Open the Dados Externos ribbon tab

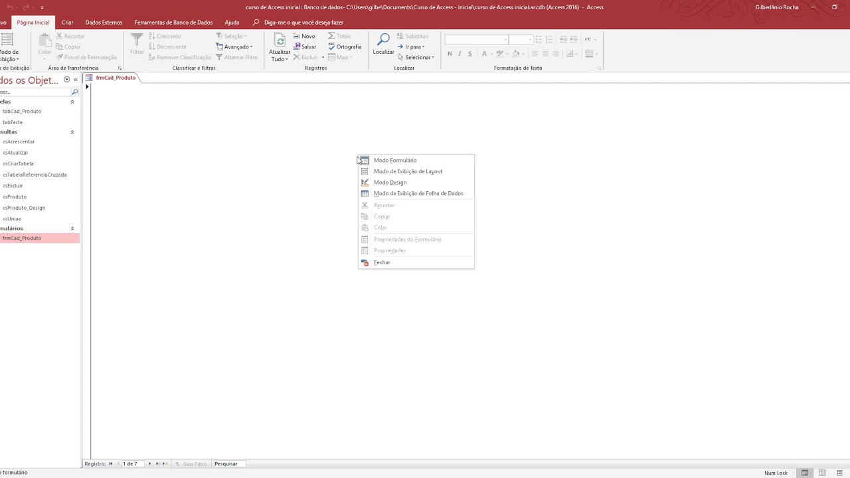coord(104,23)
